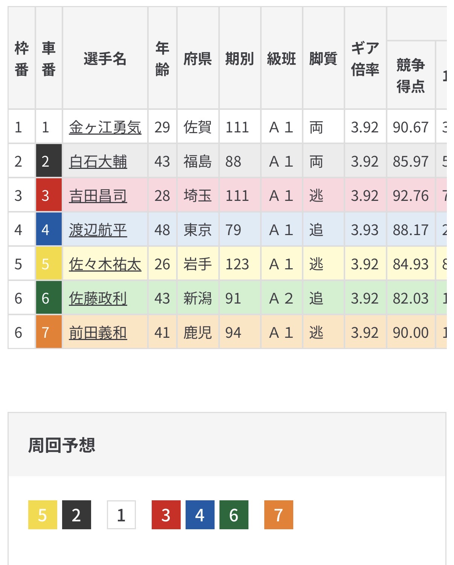454x565 pixels.
Task: Click green number 6 lap prediction badge
Action: pos(234,515)
